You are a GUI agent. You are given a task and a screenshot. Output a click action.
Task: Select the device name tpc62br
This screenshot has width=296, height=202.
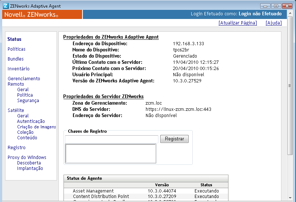click(x=181, y=50)
